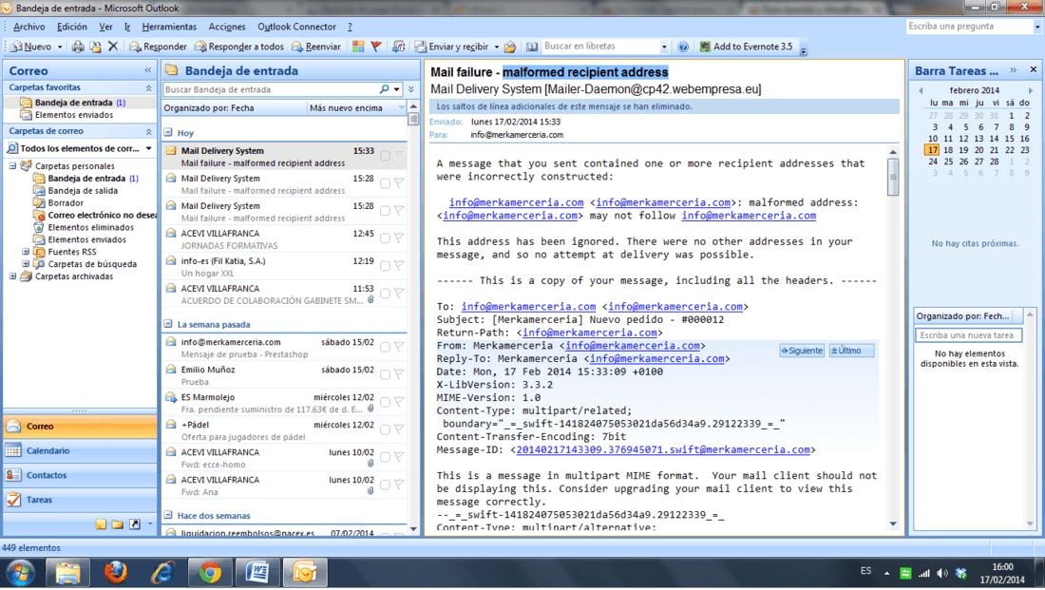Click the reading pane vertical scrollbar

[893, 337]
